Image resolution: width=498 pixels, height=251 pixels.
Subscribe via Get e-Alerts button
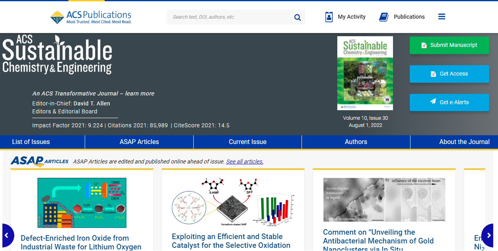449,102
